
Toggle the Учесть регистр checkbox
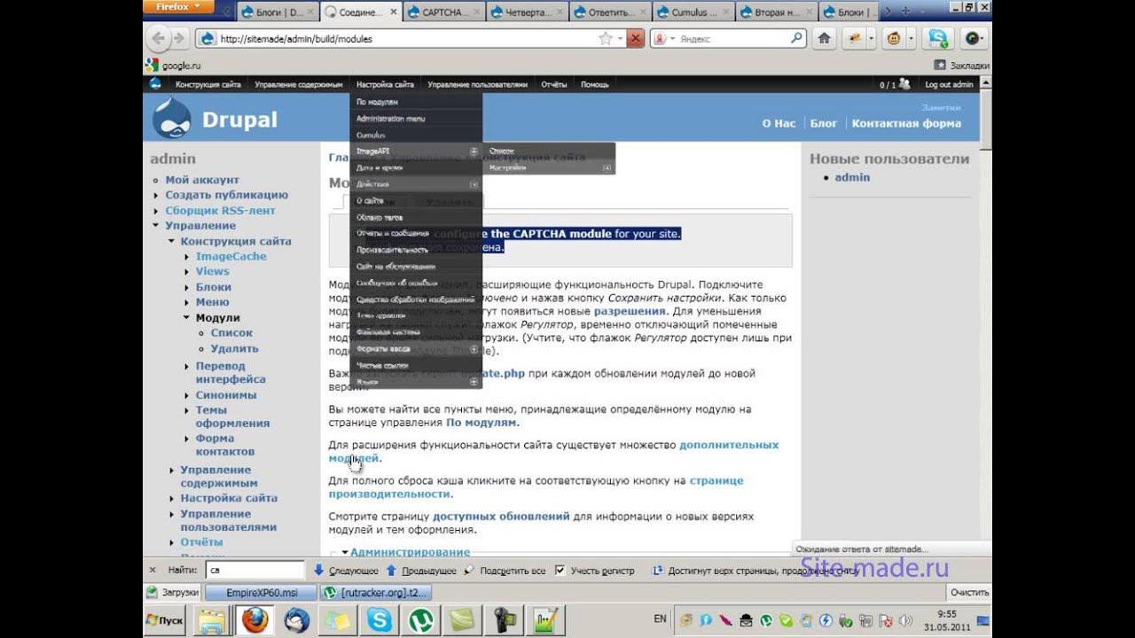point(560,571)
